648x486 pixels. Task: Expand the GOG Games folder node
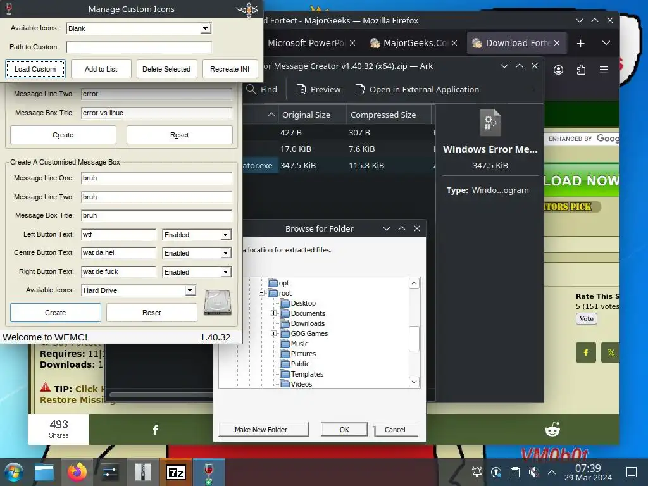[x=273, y=333]
